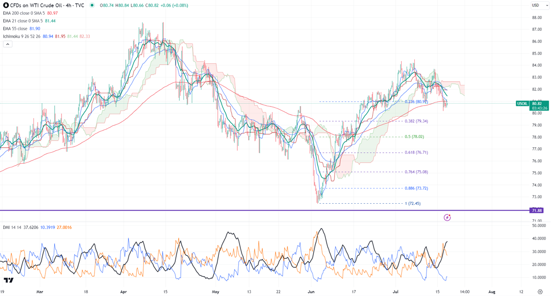The height and width of the screenshot is (296, 552).
Task: Click the DMI value 37.6206
Action: coord(31,228)
